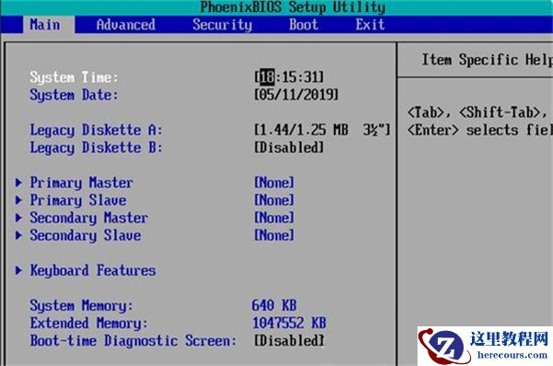
Task: Open the Security menu tab
Action: coord(222,25)
